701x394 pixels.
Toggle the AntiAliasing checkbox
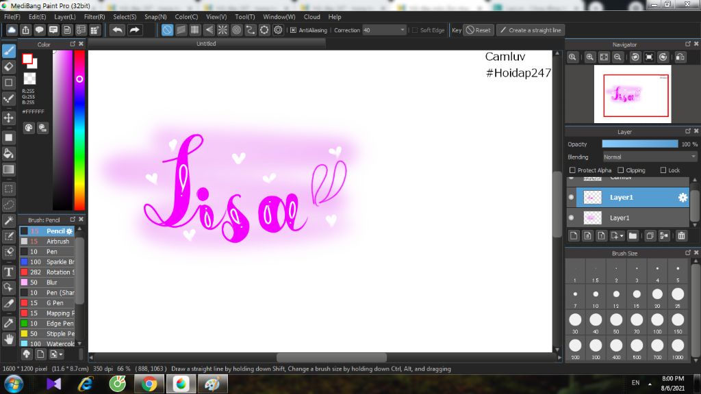[x=293, y=30]
